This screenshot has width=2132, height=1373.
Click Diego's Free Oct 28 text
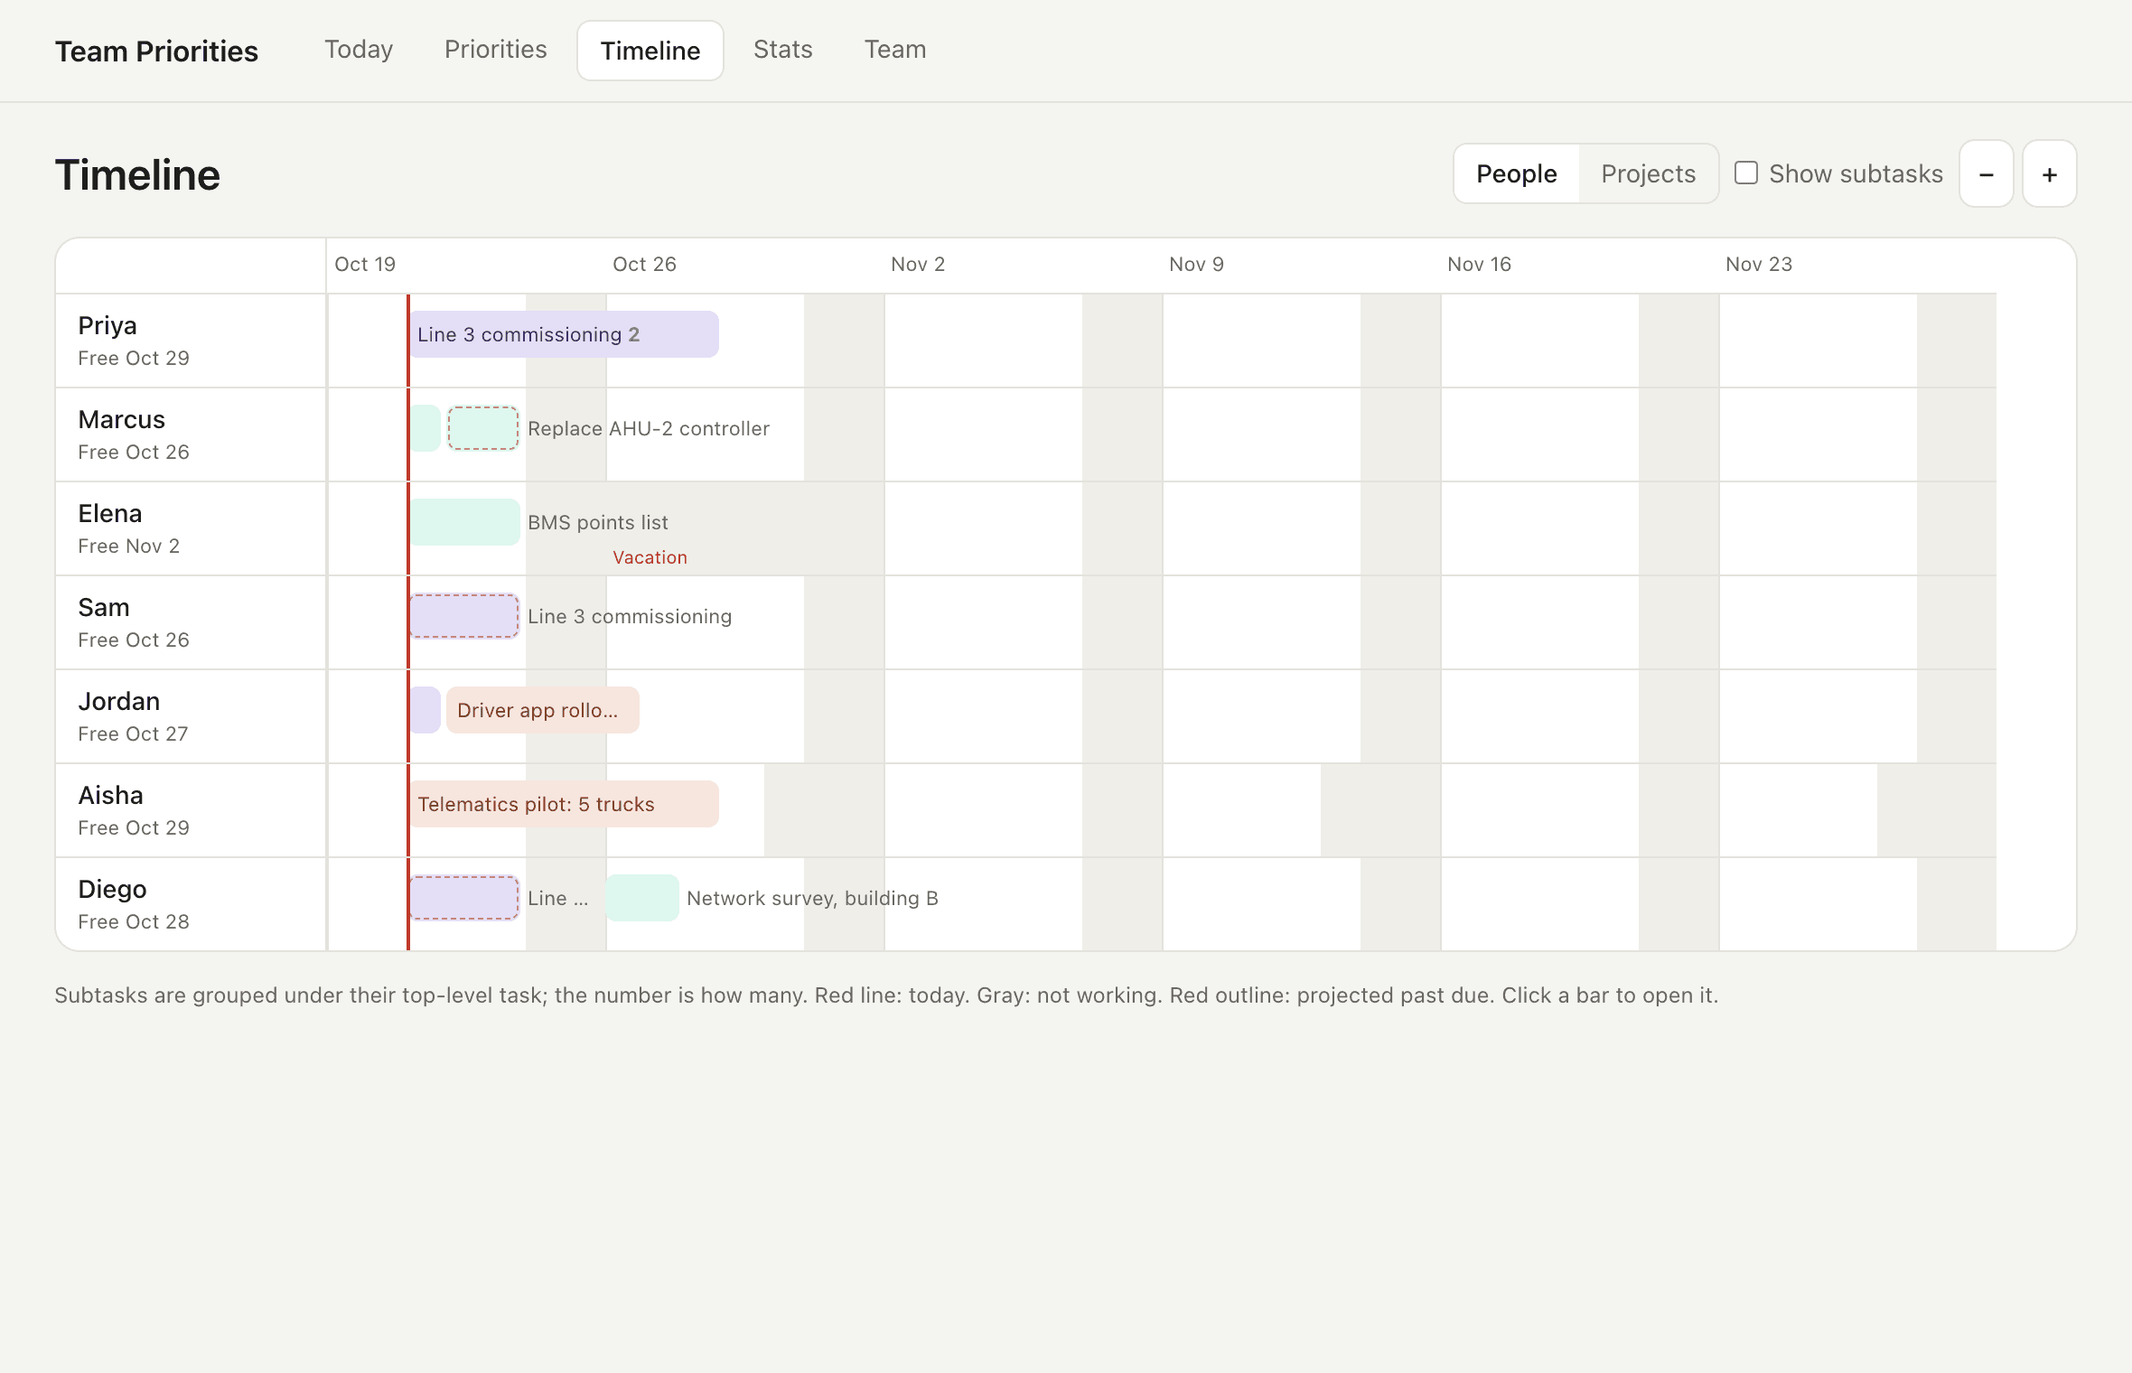[x=134, y=921]
